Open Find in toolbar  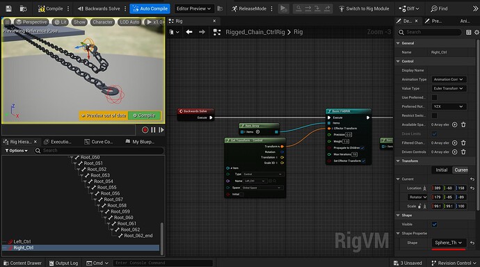point(439,8)
